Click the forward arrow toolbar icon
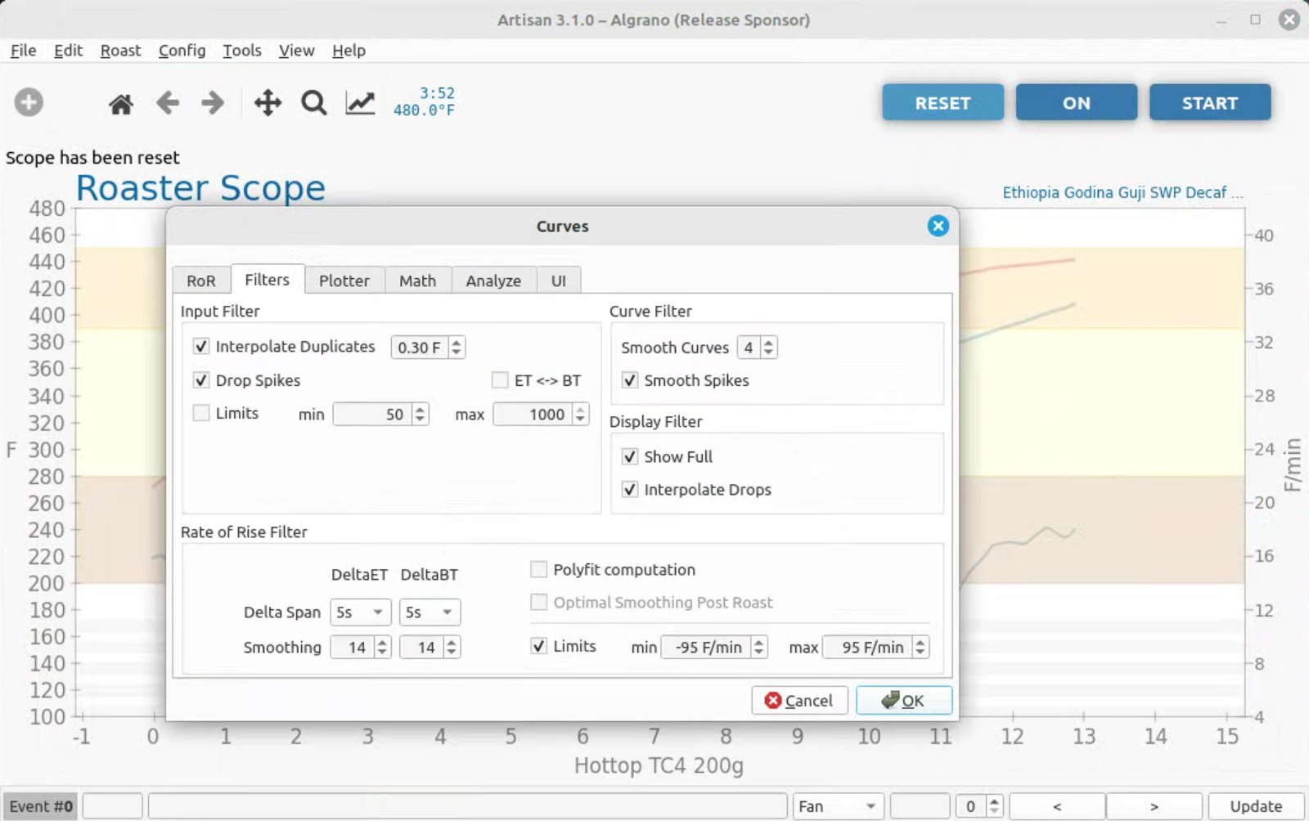Image resolution: width=1309 pixels, height=821 pixels. (x=213, y=103)
